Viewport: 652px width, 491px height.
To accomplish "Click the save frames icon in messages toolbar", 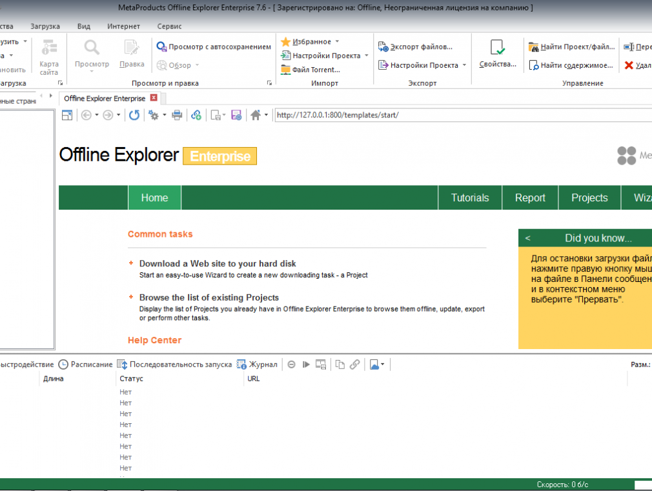I will [x=321, y=365].
